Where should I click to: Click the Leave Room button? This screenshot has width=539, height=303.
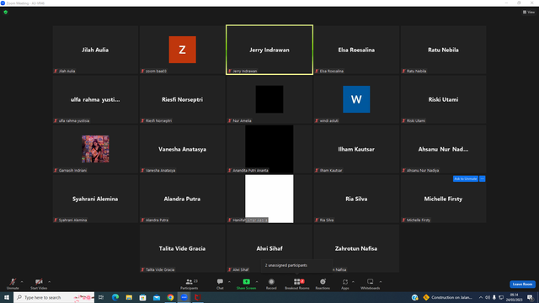tap(522, 284)
